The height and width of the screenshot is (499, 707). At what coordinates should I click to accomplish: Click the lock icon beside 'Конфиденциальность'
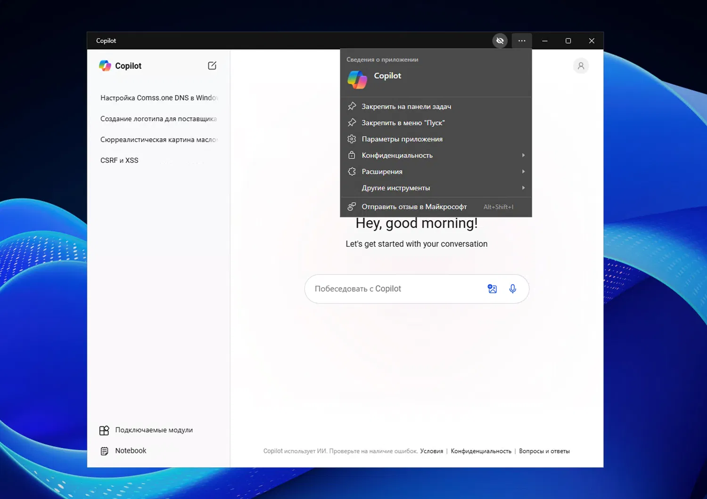[x=352, y=155]
